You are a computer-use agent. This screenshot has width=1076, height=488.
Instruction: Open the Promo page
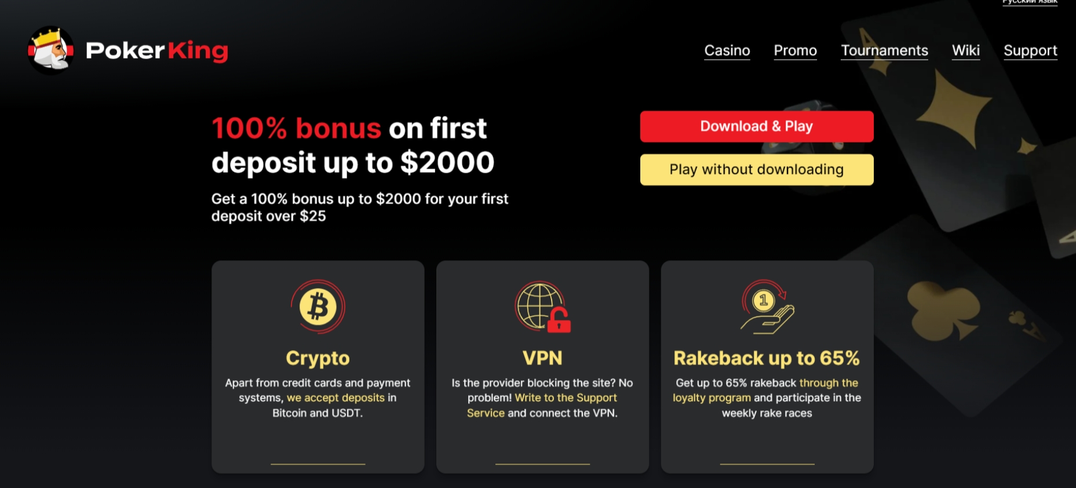[795, 51]
